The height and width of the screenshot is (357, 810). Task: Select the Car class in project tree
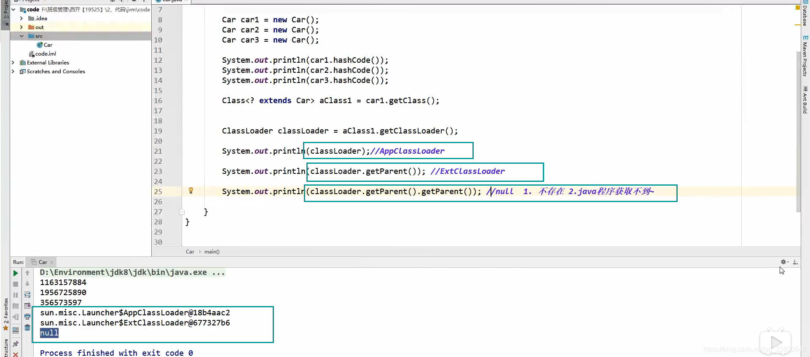(x=45, y=45)
